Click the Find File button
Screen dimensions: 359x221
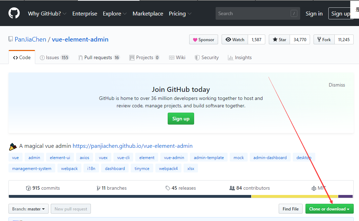291,209
